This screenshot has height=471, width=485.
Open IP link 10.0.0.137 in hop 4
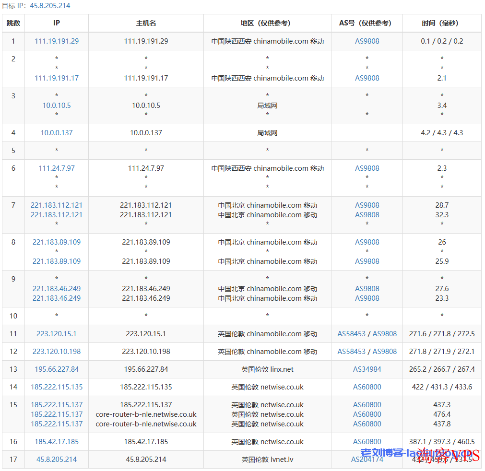coord(57,133)
